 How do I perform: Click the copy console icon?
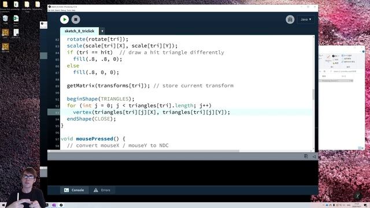point(306,156)
